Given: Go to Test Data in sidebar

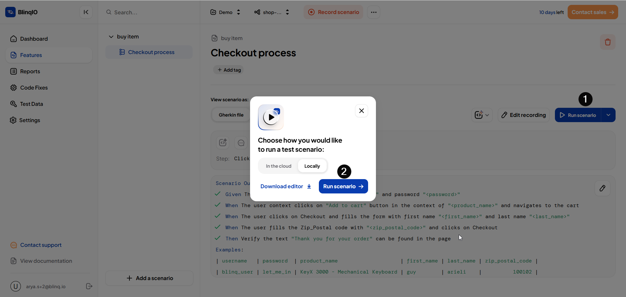Looking at the screenshot, I should pyautogui.click(x=31, y=104).
